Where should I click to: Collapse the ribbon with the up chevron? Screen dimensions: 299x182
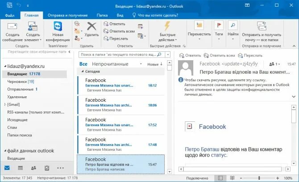click(x=294, y=46)
